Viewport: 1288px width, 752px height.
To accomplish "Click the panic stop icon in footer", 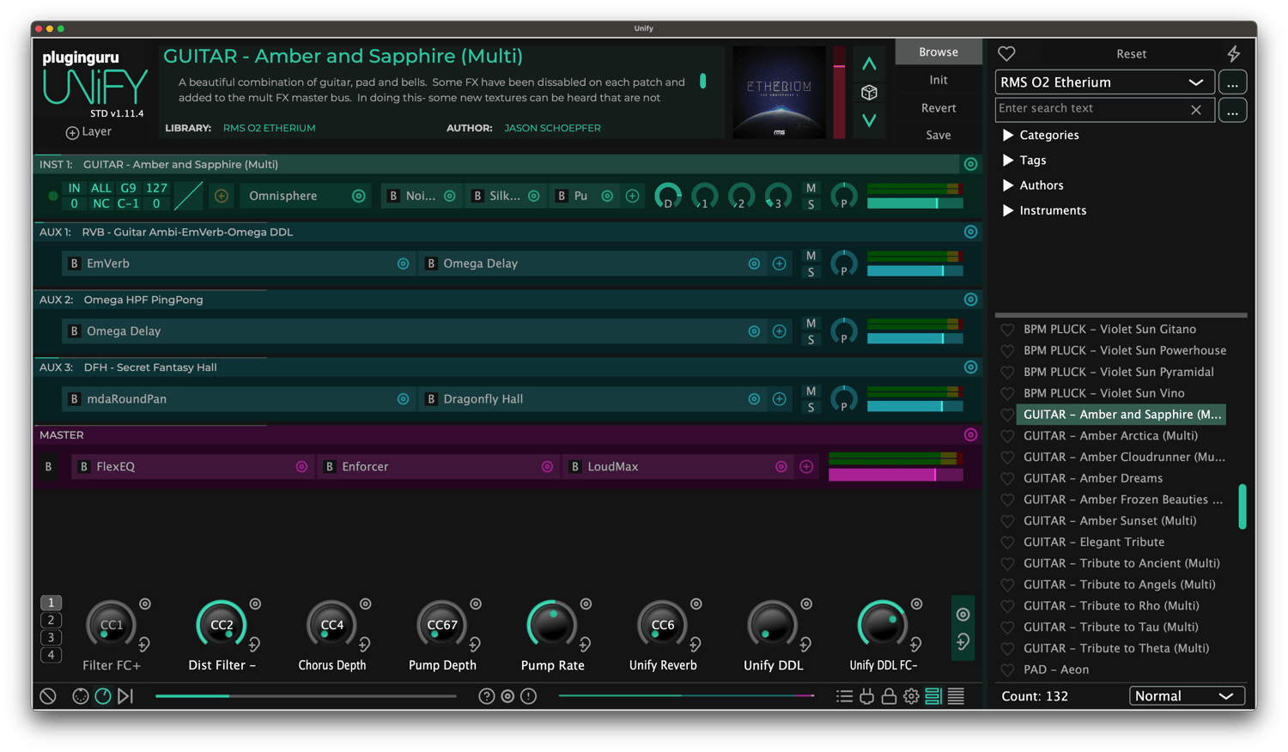I will 48,696.
